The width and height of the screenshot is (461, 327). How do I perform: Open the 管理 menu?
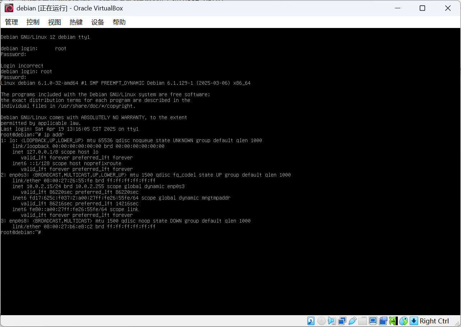(11, 22)
